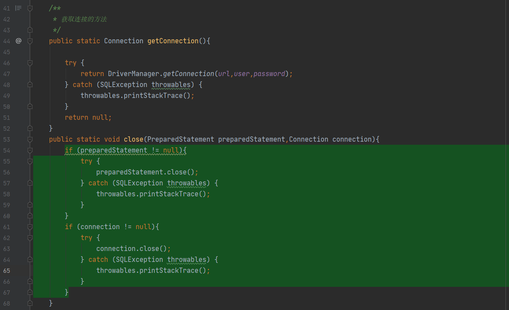Collapse the try block at line 55
The width and height of the screenshot is (509, 310).
tap(30, 161)
